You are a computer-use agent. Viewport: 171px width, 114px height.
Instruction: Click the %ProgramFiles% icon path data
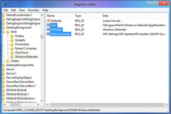[135, 25]
